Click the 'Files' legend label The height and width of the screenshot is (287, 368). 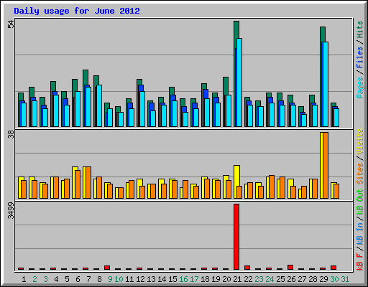(360, 57)
